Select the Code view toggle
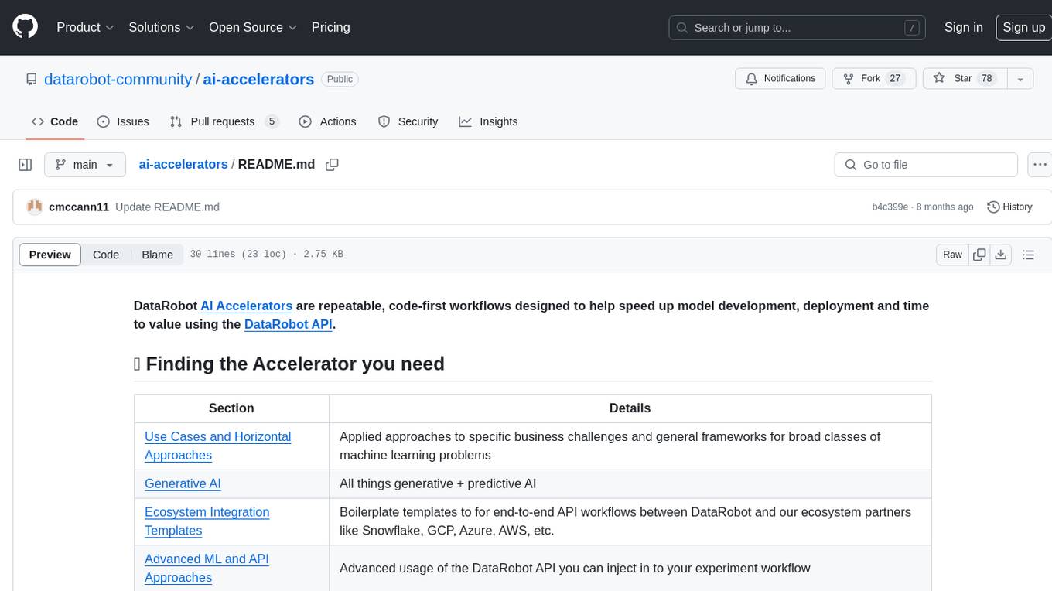Image resolution: width=1052 pixels, height=591 pixels. coord(106,255)
